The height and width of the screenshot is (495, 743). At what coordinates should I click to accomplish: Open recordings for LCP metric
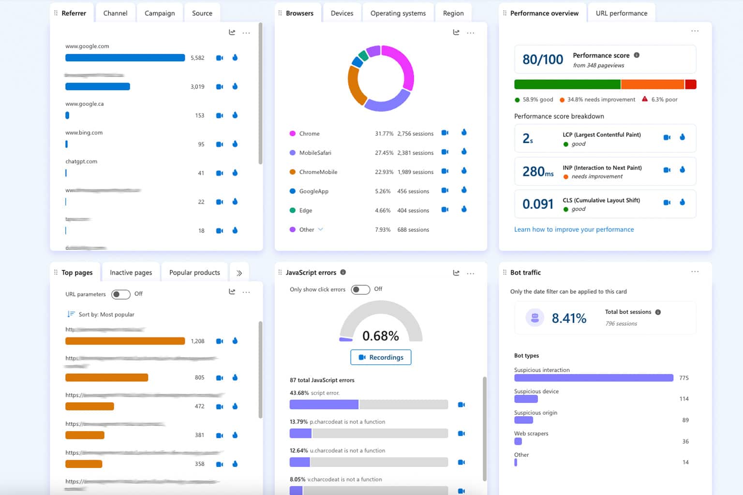667,138
